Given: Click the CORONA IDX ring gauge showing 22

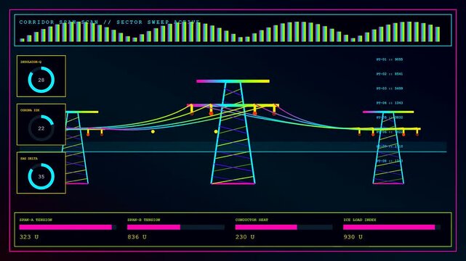Looking at the screenshot, I should click(41, 128).
